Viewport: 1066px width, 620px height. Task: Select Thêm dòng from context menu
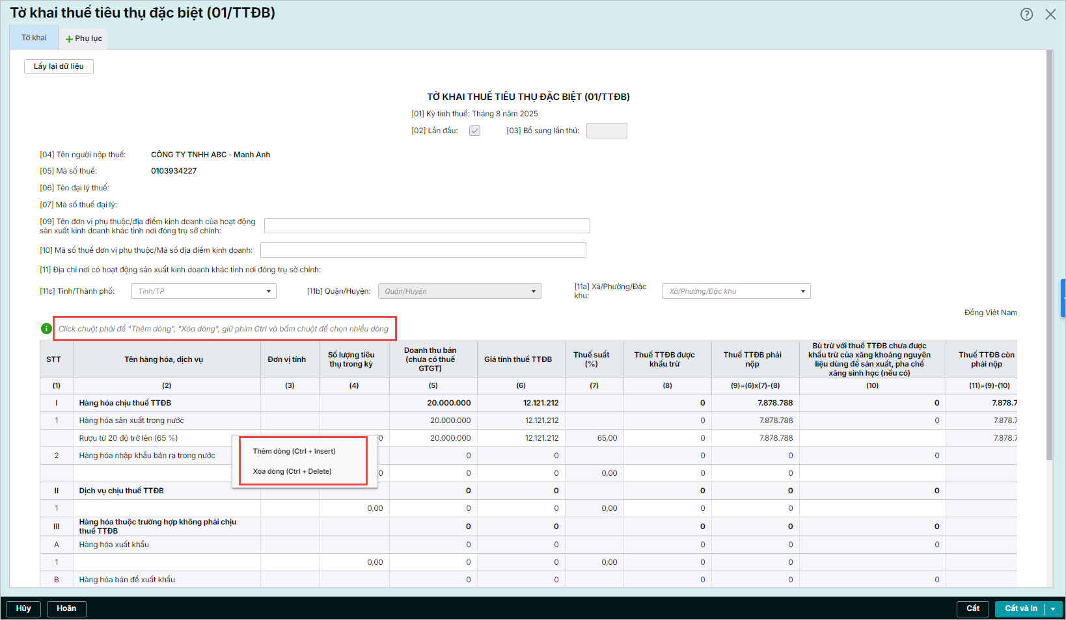coord(294,451)
